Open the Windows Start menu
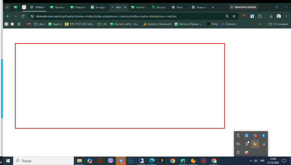 (8, 161)
